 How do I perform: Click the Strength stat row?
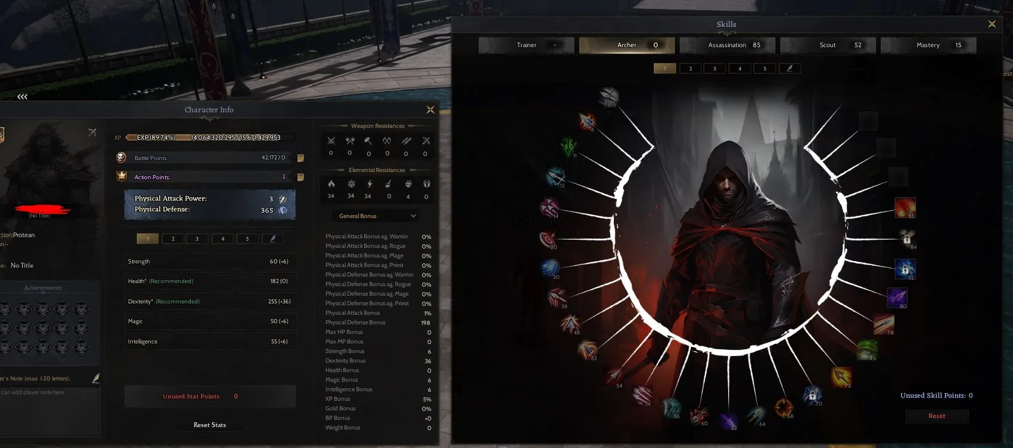tap(210, 261)
